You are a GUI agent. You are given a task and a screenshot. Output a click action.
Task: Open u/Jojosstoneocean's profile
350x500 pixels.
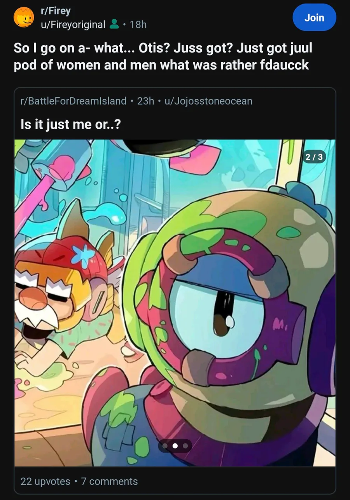(208, 101)
